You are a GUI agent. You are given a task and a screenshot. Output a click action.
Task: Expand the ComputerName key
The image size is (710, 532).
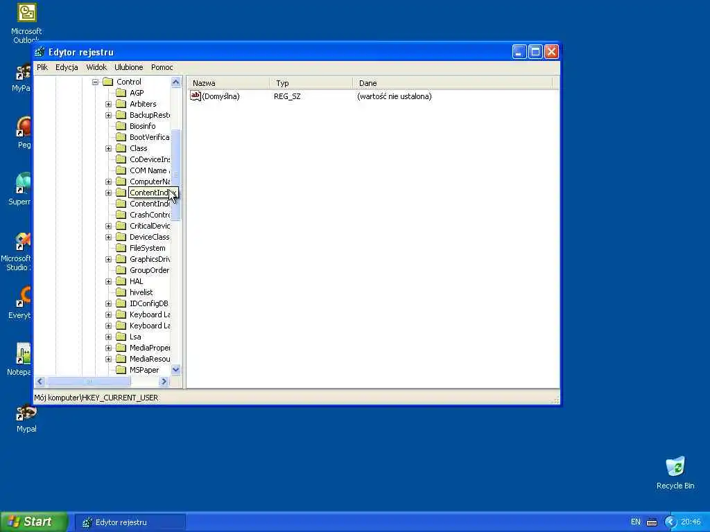click(x=108, y=182)
